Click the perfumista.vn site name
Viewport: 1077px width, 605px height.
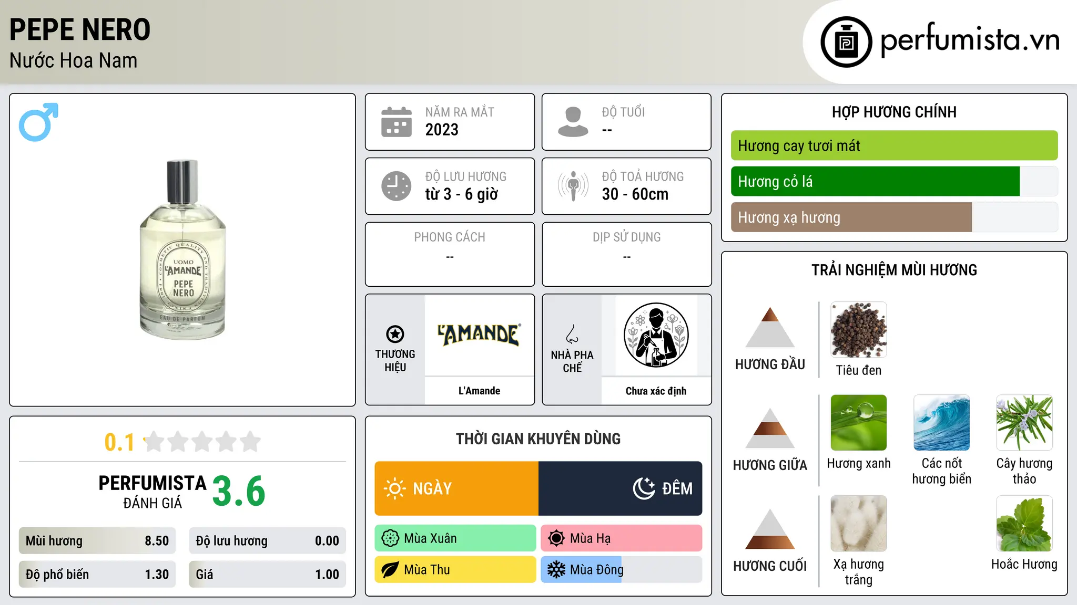[x=970, y=40]
